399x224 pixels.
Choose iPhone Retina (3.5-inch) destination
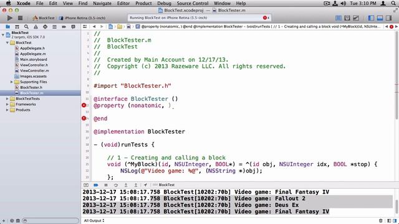point(82,18)
